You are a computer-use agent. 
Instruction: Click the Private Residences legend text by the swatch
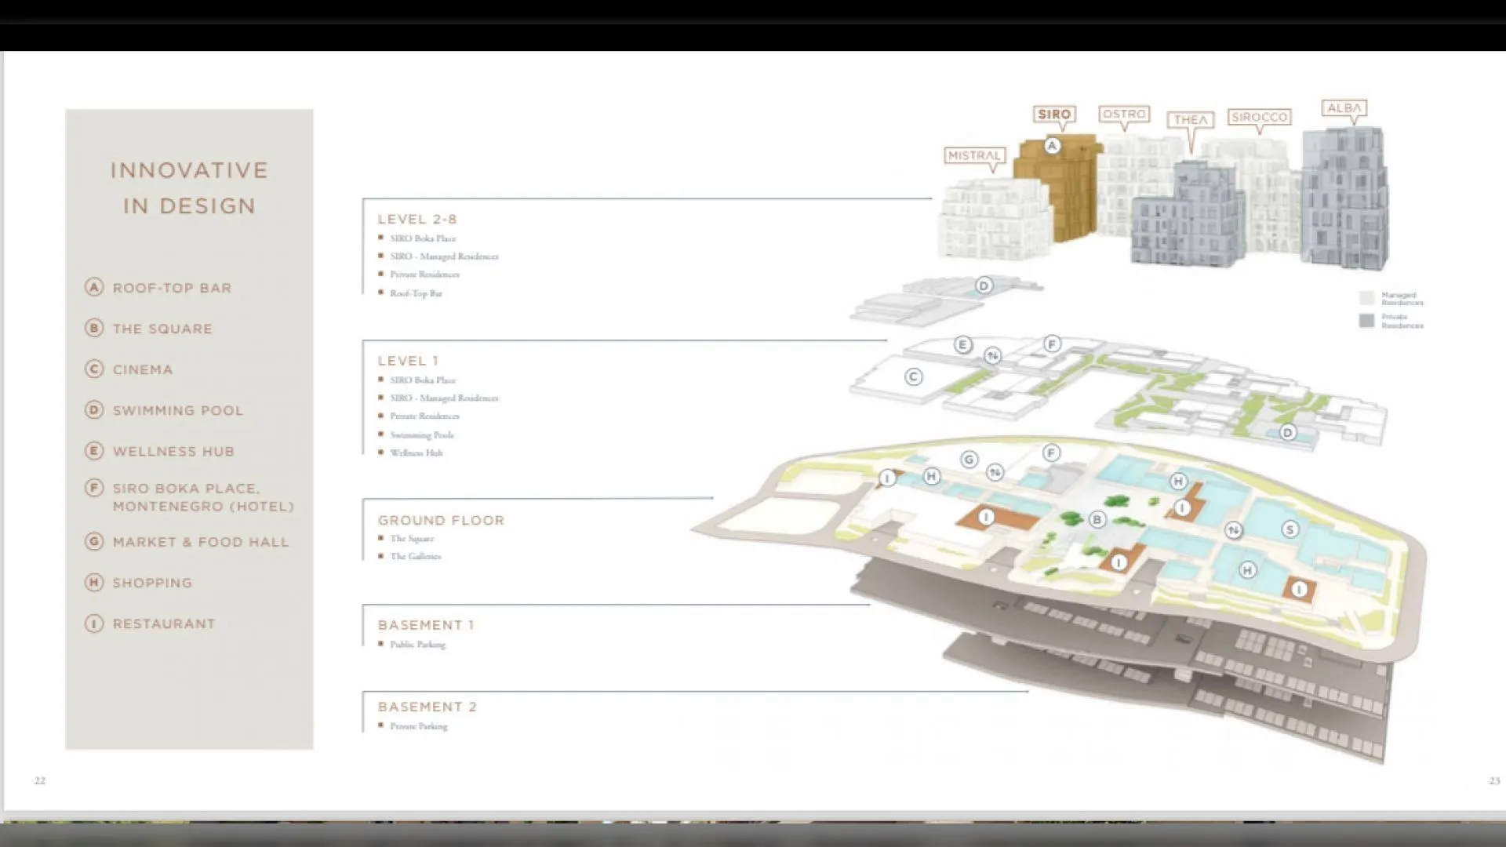pos(1402,321)
